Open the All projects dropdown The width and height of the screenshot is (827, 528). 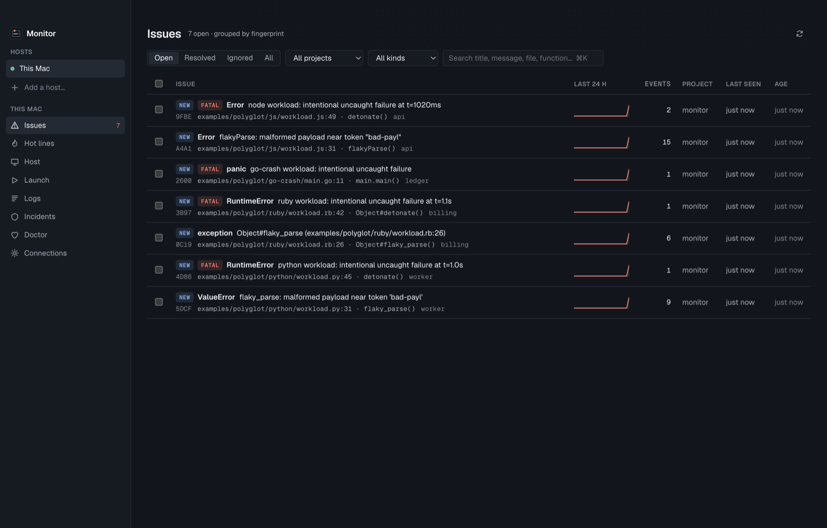[x=324, y=58]
